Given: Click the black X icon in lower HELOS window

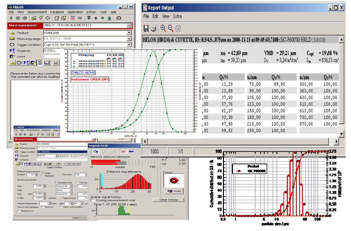Looking at the screenshot, I should pos(58,164).
